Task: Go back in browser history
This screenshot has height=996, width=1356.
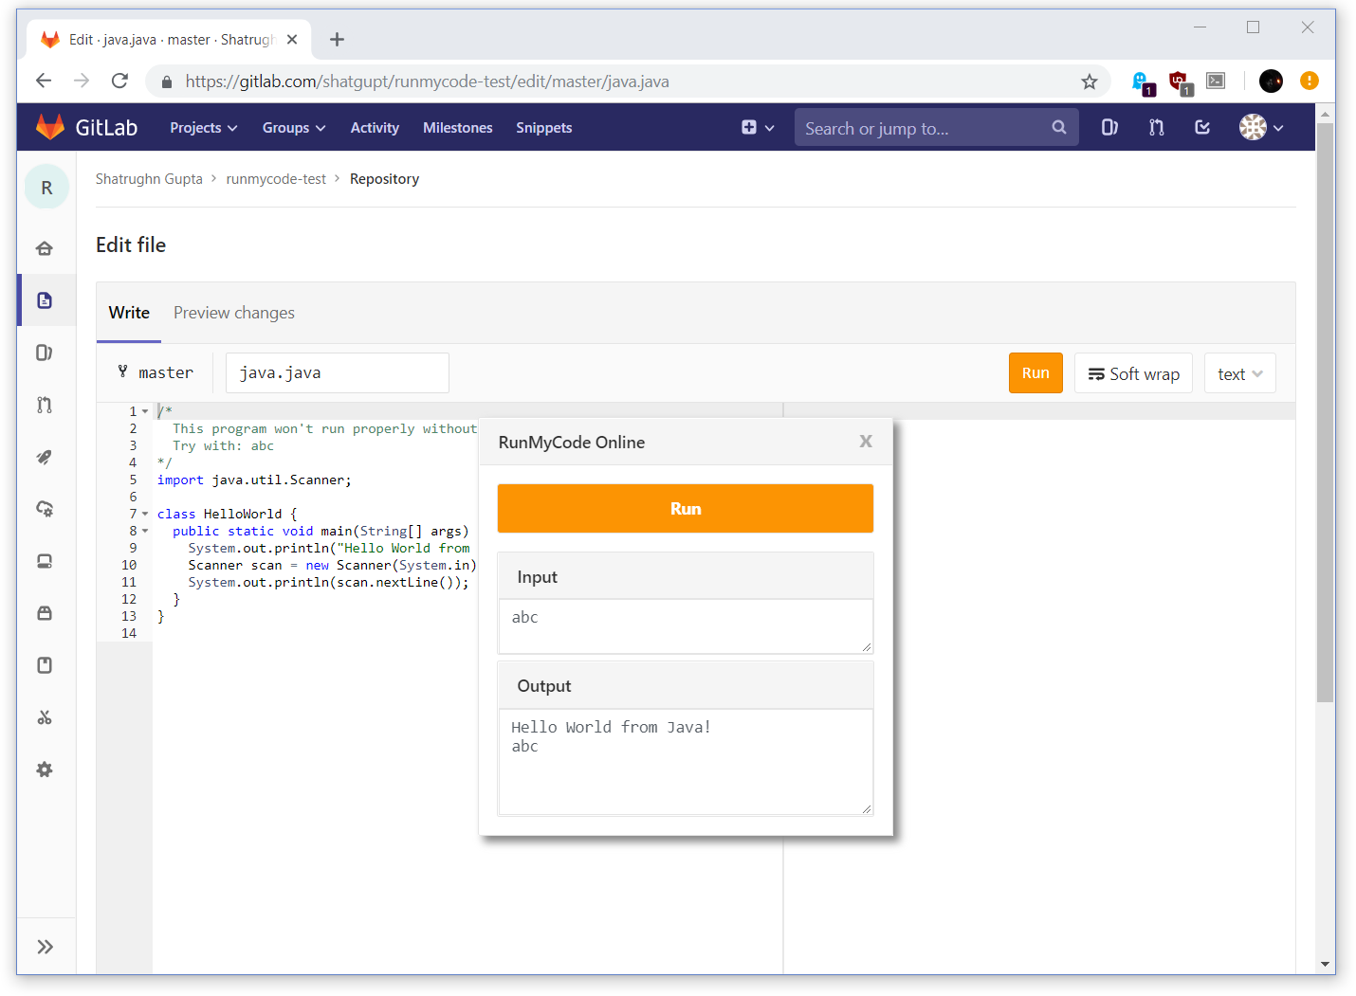Action: [x=44, y=81]
